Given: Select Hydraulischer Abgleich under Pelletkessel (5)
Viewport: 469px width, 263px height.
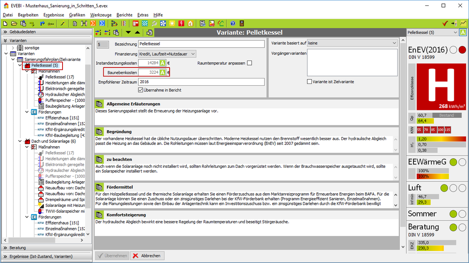Looking at the screenshot, I should (65, 94).
